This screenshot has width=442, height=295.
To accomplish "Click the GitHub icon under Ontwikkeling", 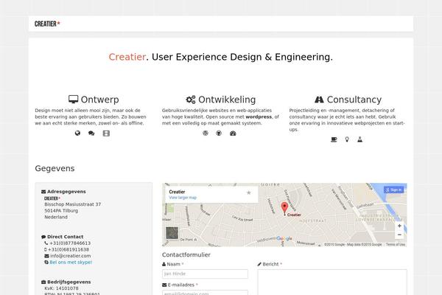I will 219,133.
